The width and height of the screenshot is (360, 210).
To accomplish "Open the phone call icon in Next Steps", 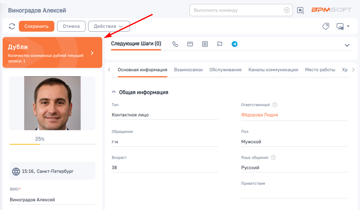I will tap(175, 44).
